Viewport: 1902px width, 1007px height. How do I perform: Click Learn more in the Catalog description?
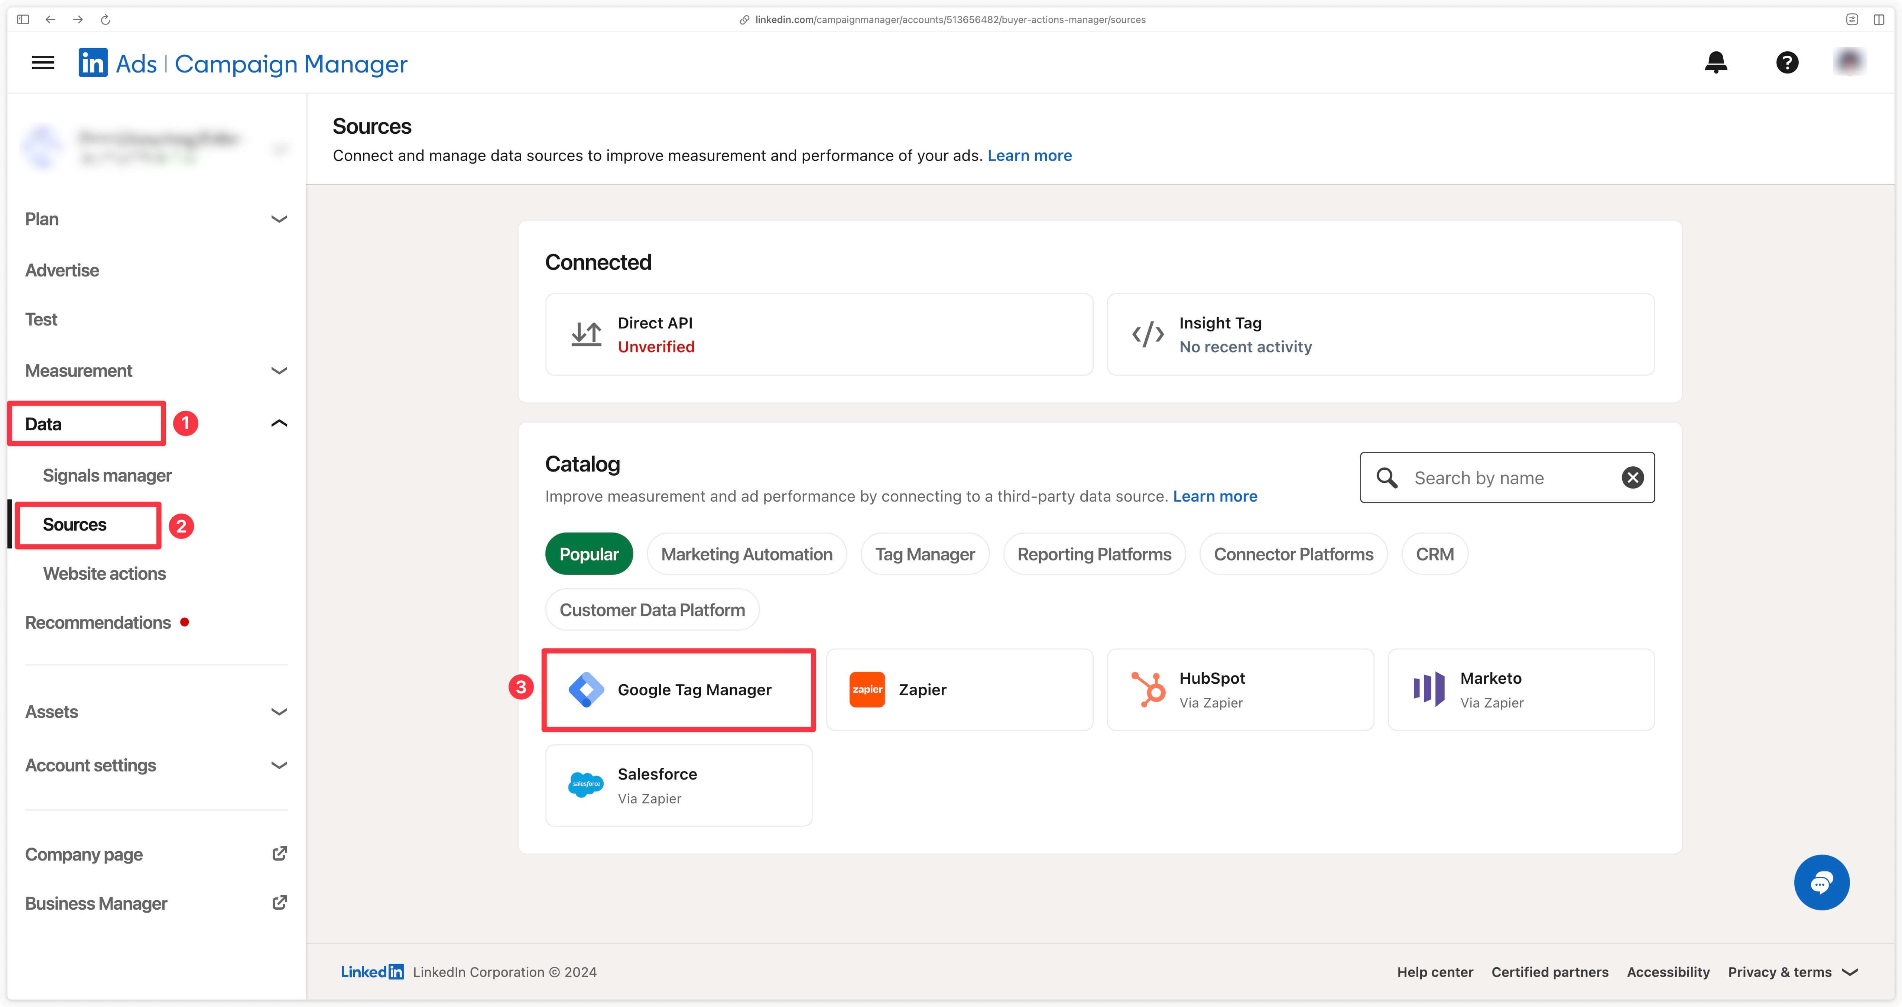(1215, 496)
